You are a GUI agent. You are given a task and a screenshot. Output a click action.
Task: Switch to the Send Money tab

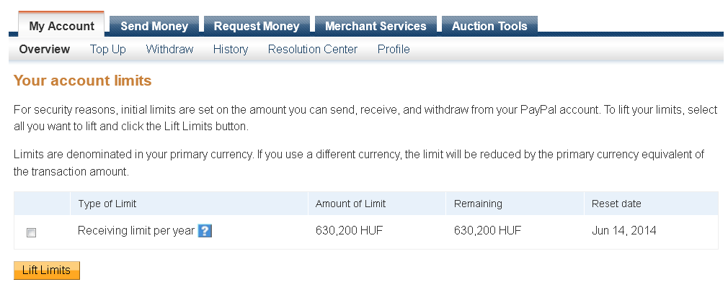(x=154, y=26)
